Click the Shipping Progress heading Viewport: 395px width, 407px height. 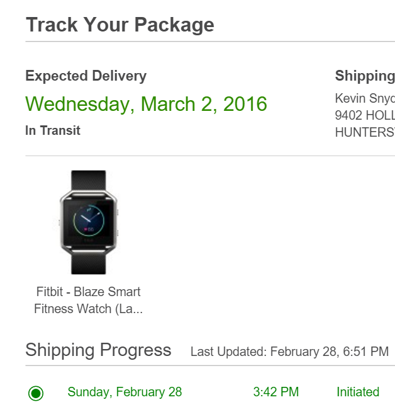coord(98,350)
